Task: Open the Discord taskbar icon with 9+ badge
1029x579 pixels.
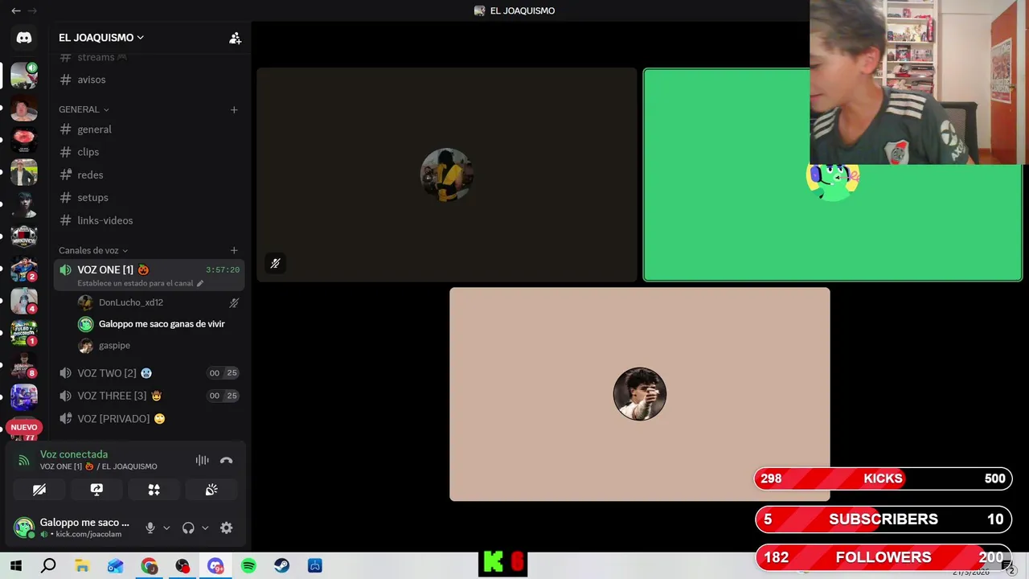Action: [x=215, y=566]
